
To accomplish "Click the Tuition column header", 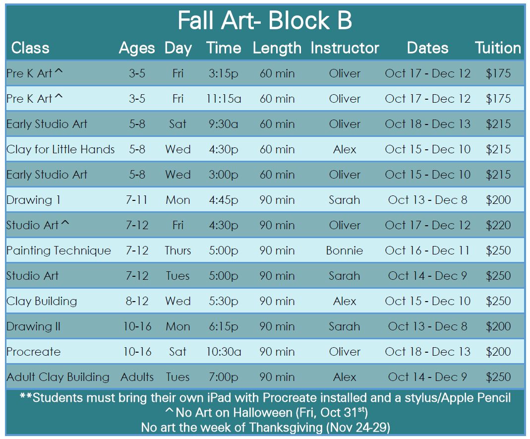I will pyautogui.click(x=498, y=48).
